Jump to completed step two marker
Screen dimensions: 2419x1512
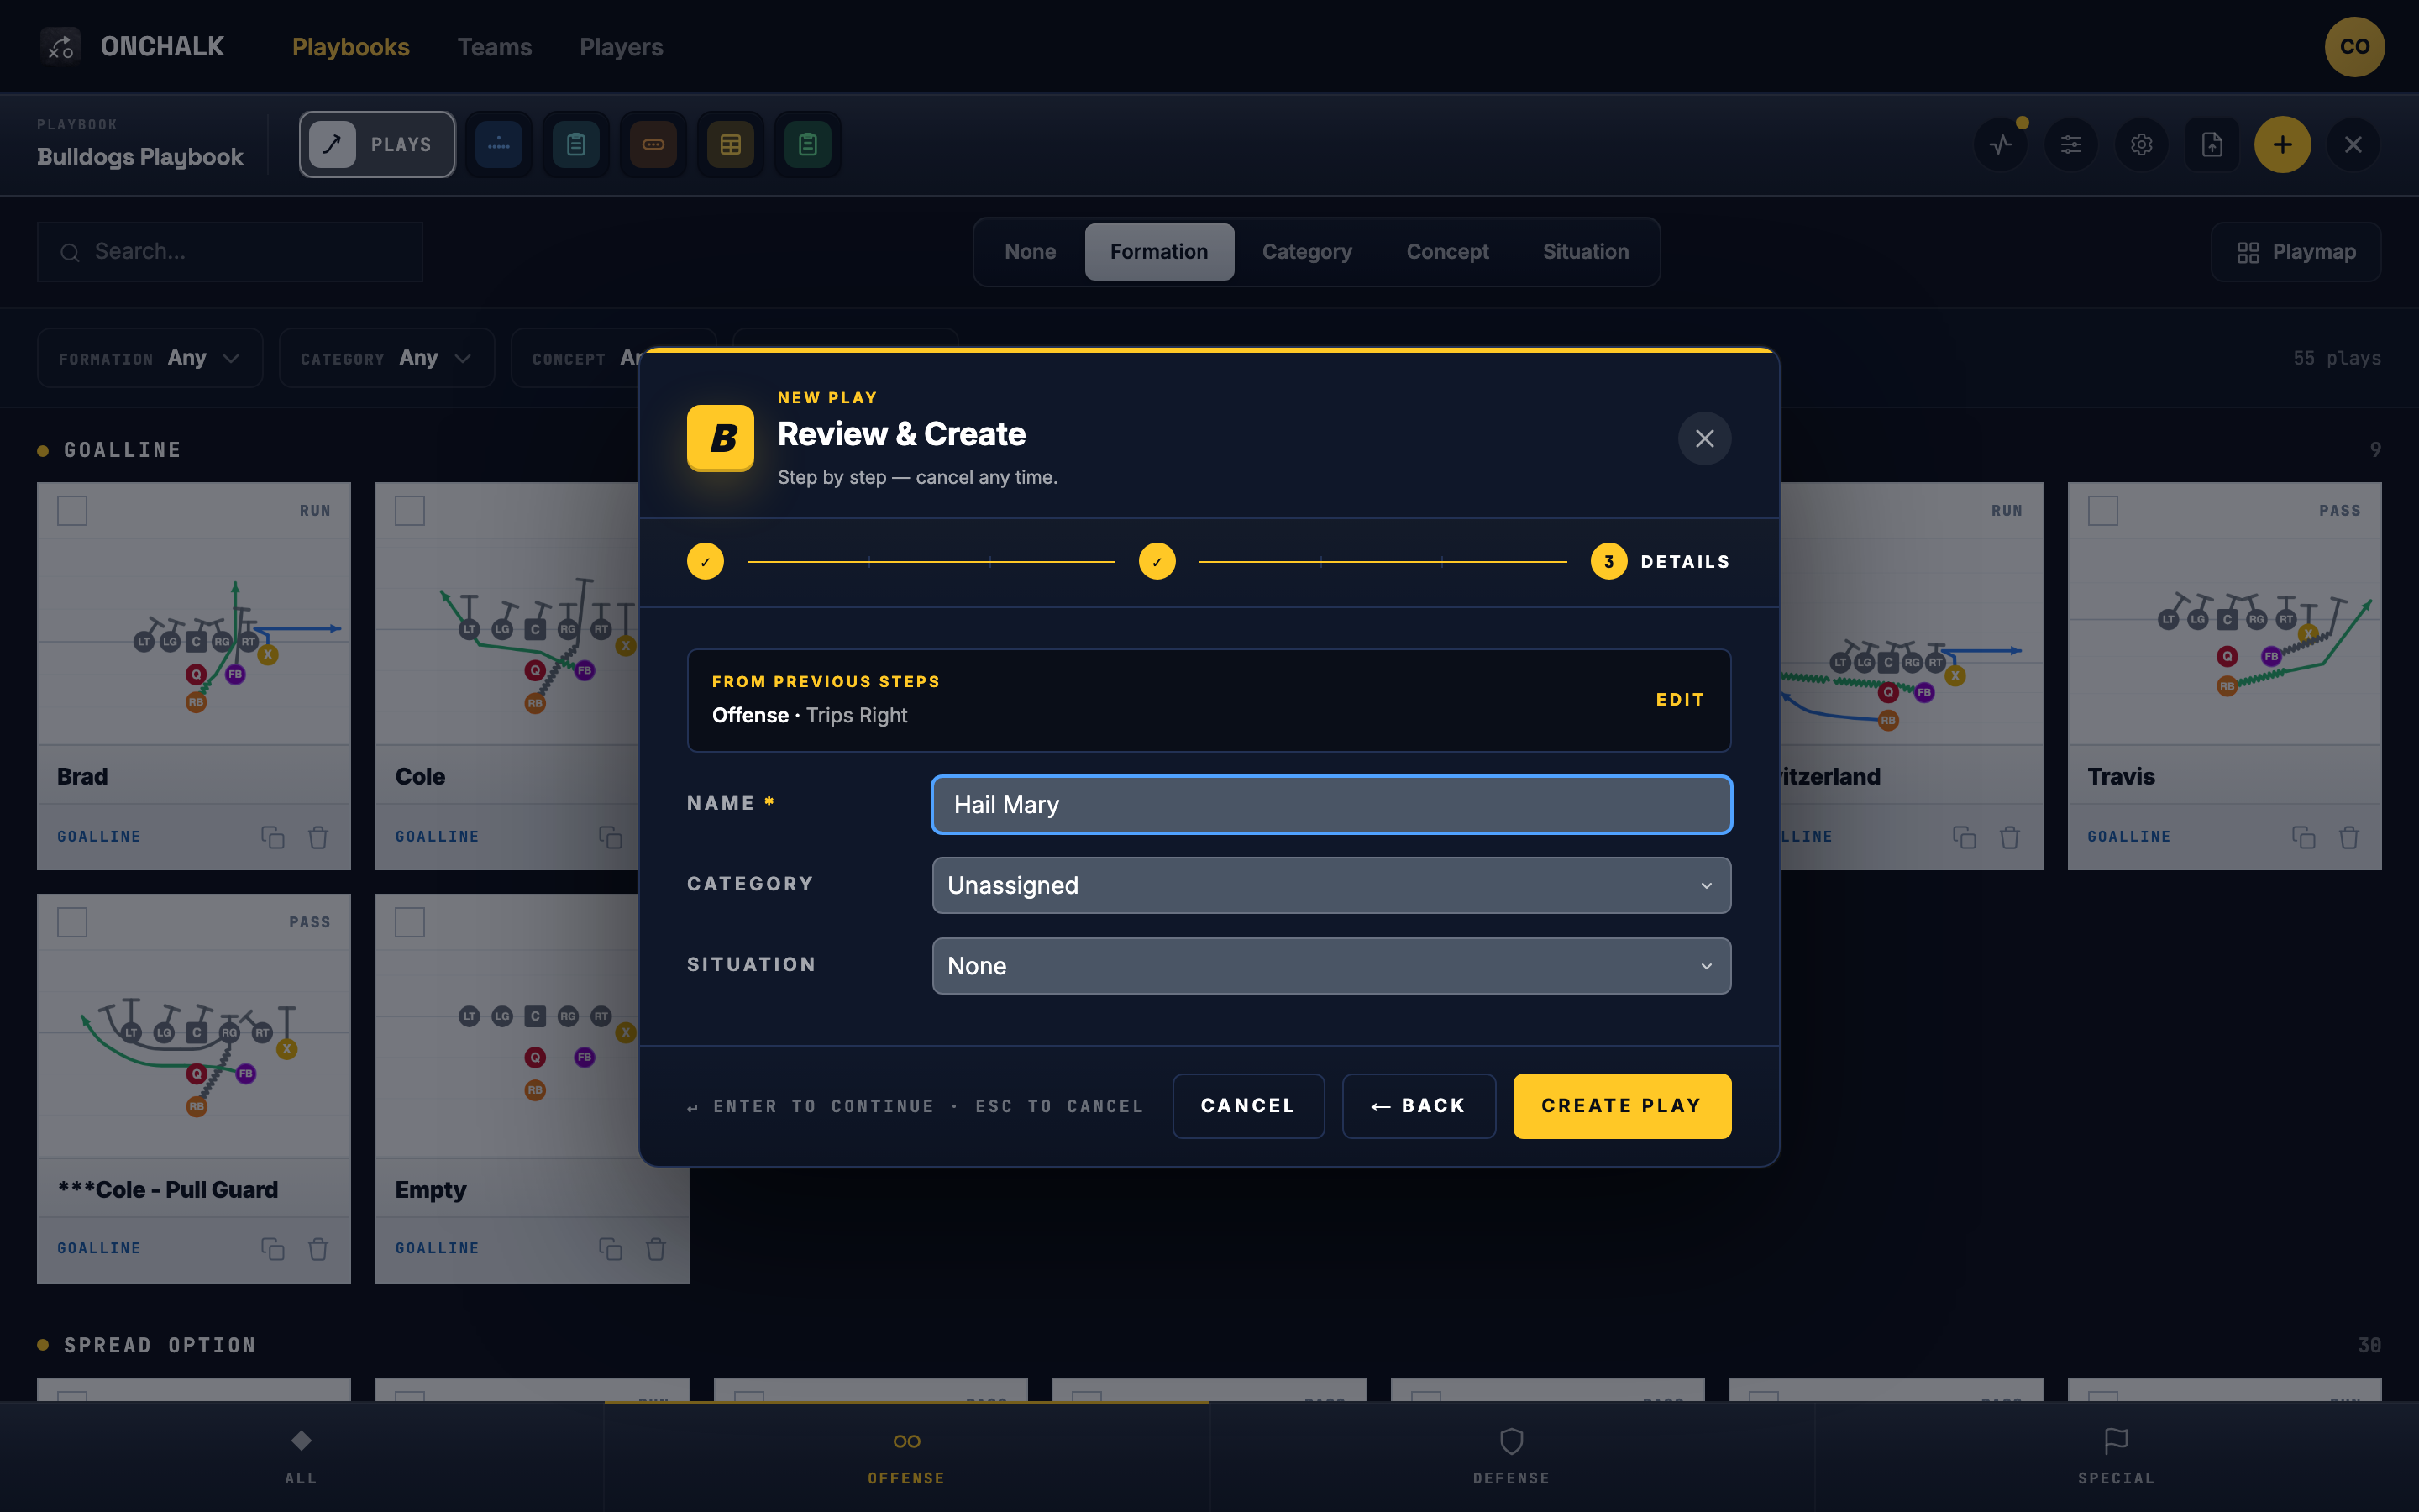pyautogui.click(x=1157, y=562)
